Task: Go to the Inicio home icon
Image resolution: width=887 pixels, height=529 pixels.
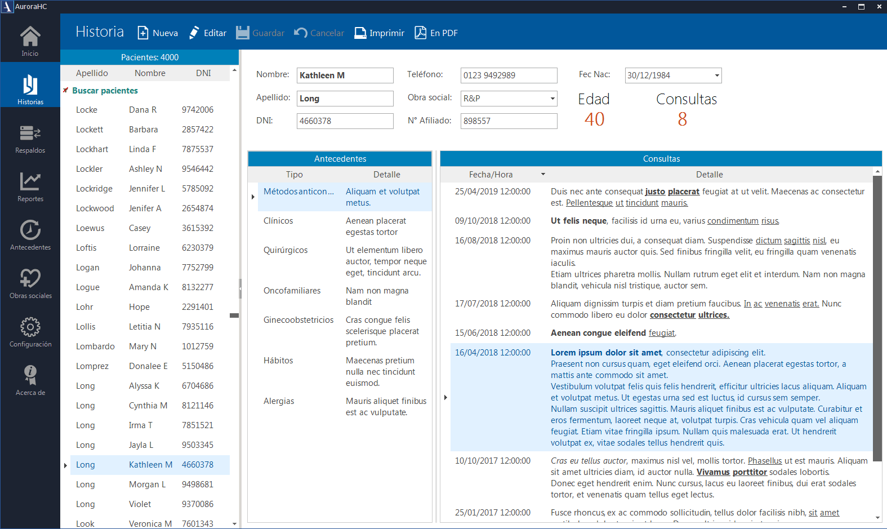Action: tap(30, 38)
